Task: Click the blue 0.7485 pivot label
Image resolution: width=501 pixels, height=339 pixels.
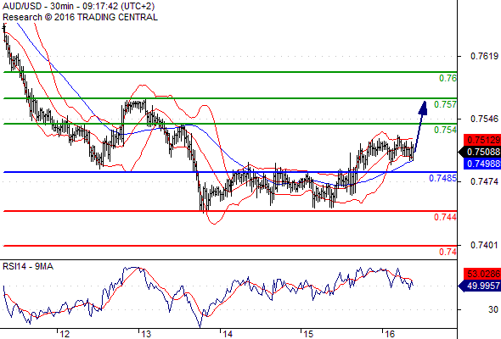Action: (x=443, y=178)
